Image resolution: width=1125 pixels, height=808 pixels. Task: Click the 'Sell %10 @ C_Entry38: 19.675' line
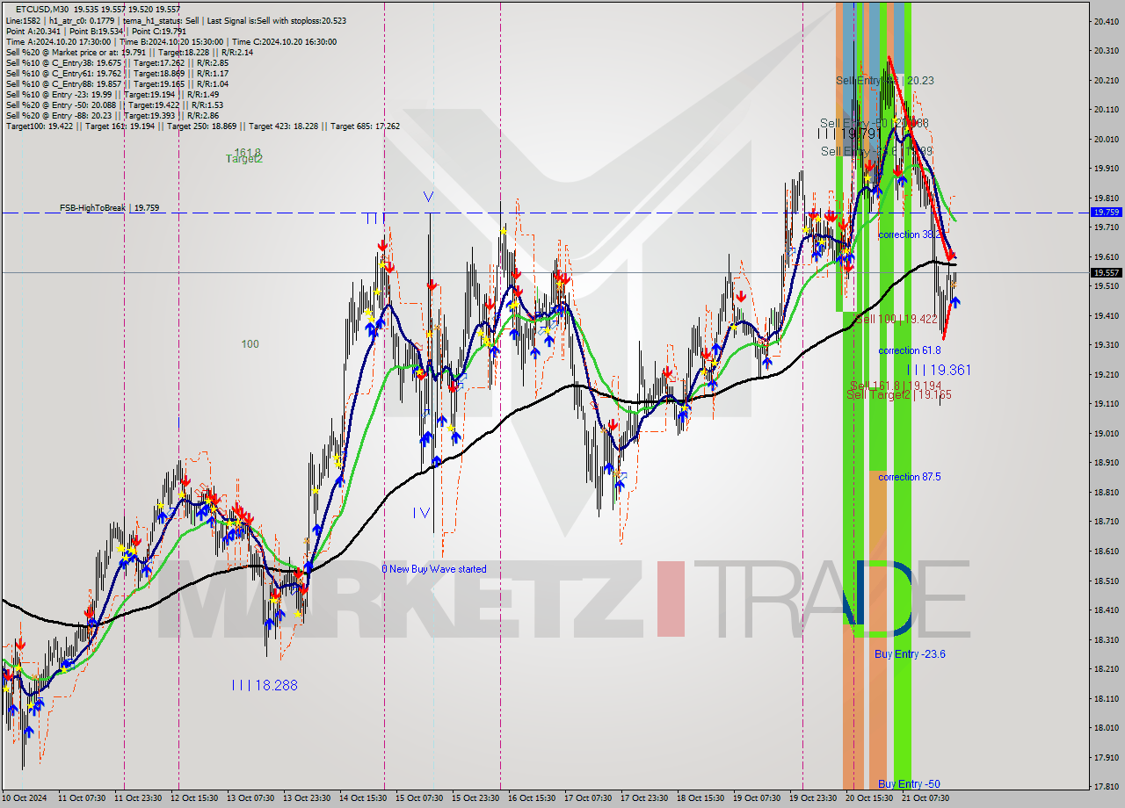click(x=116, y=62)
